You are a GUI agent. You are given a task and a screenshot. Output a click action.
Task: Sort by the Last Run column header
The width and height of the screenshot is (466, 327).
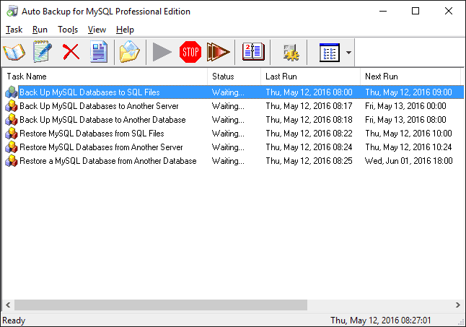click(311, 77)
